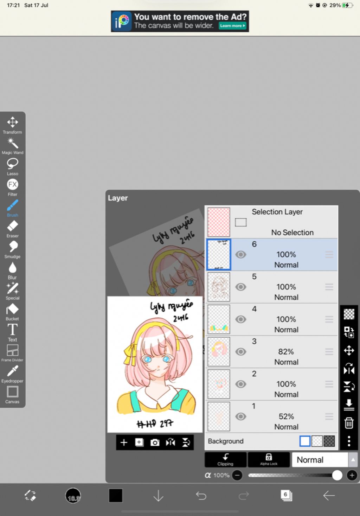This screenshot has width=360, height=516.
Task: Select the Smudge tool
Action: point(12,250)
